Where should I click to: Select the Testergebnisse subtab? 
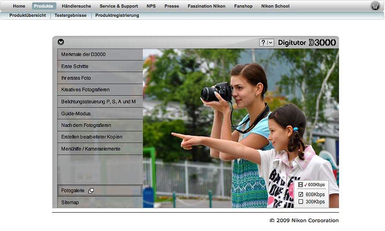(x=70, y=15)
